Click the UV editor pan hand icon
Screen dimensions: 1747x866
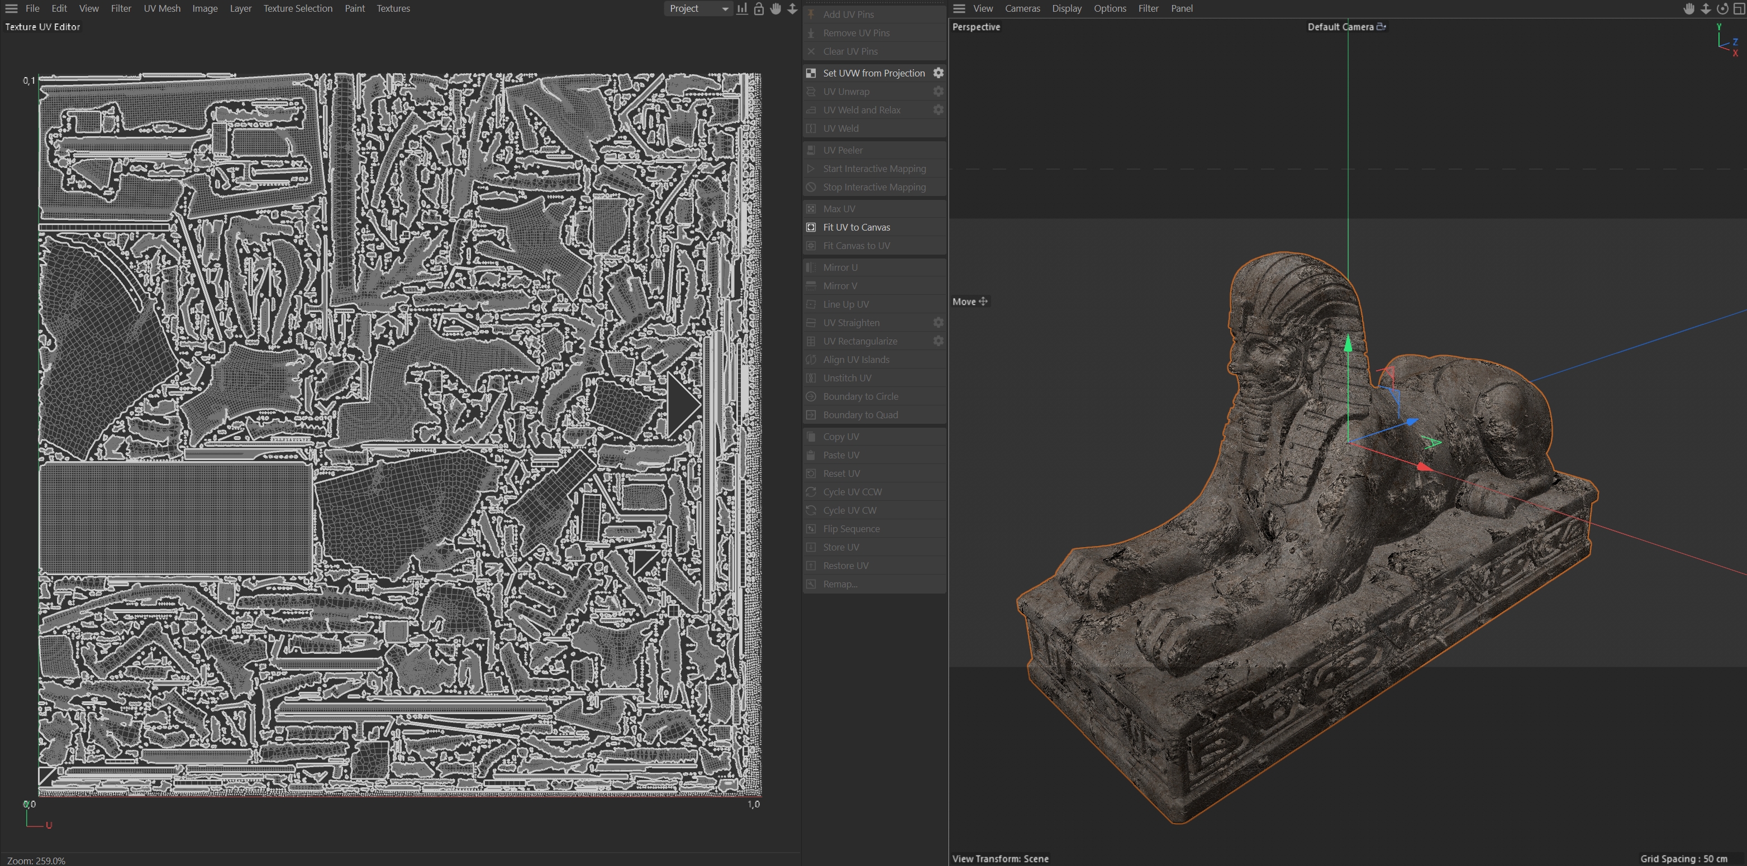click(775, 9)
